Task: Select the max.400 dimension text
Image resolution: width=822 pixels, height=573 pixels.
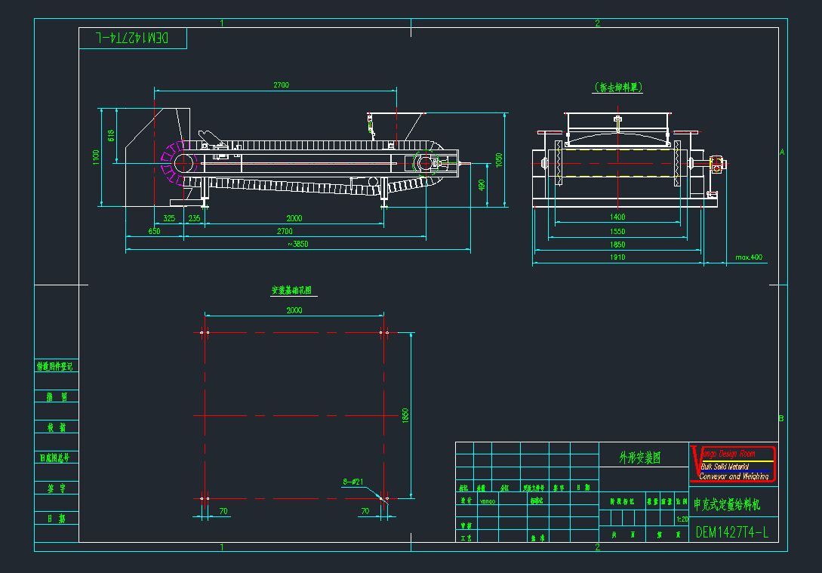Action: tap(749, 257)
